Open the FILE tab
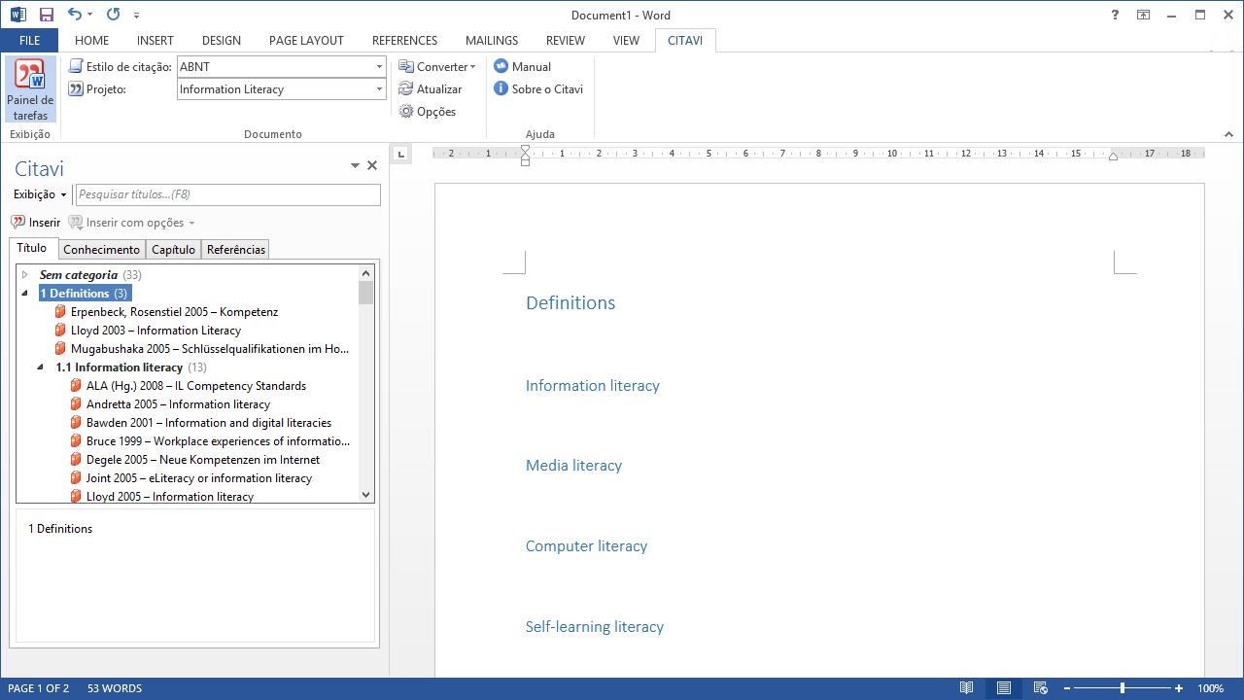The height and width of the screenshot is (700, 1244). [x=29, y=41]
